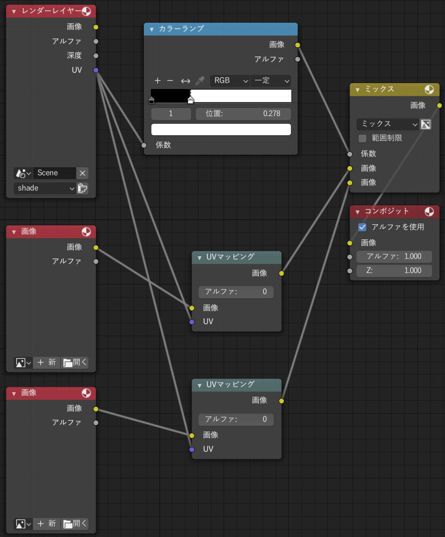This screenshot has width=445, height=537.
Task: Click the UV output socket of Render Layers
Action: click(x=96, y=70)
